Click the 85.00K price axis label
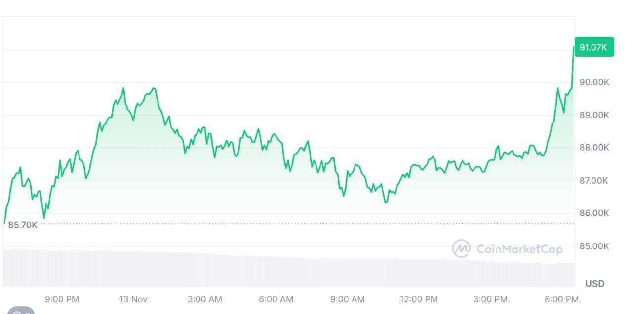Screen dimensions: 632x314 [x=594, y=246]
